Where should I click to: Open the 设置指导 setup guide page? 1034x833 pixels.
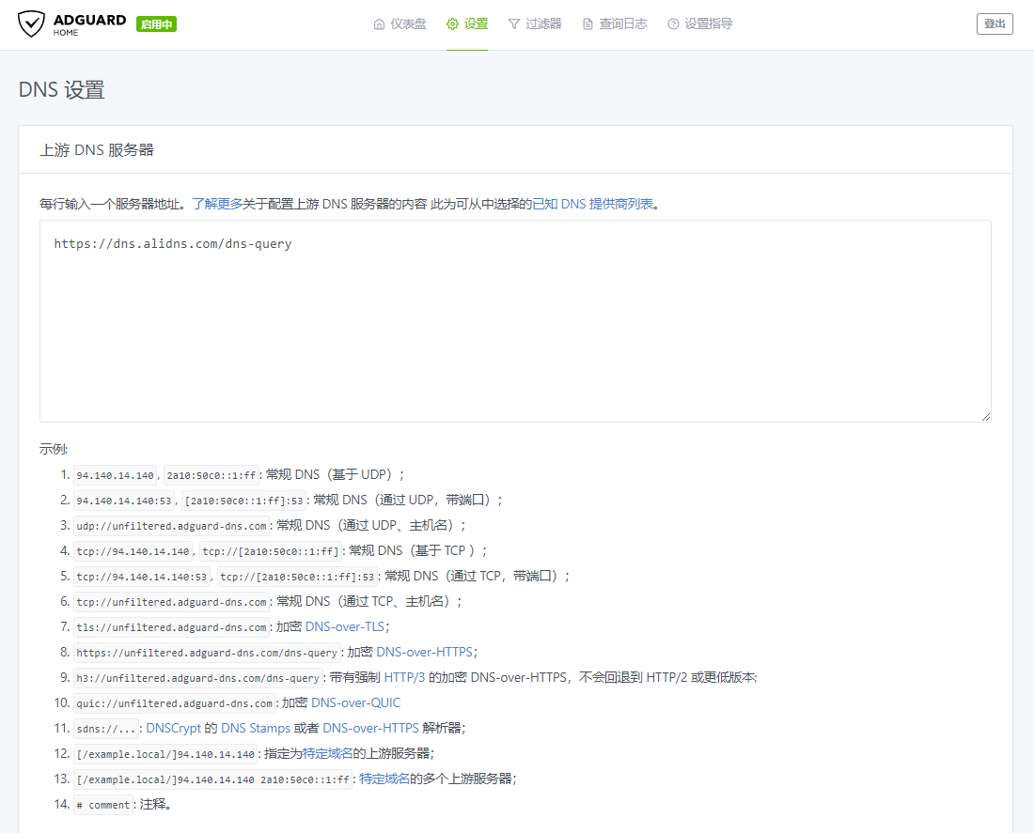coord(708,24)
